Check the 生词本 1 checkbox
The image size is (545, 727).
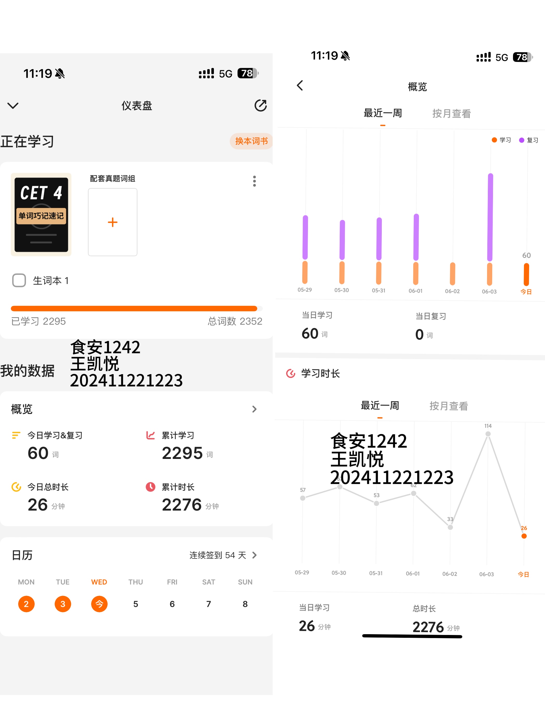pos(19,280)
